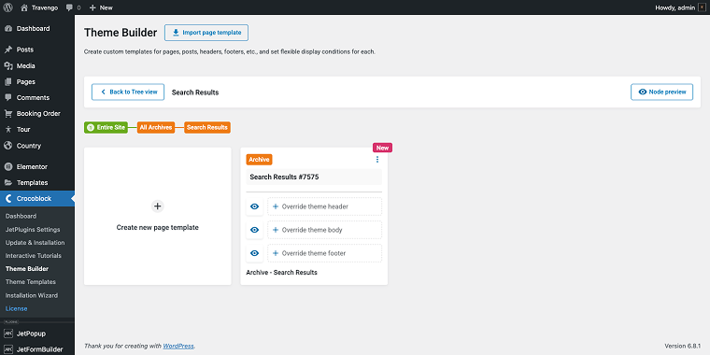This screenshot has height=355, width=710.
Task: Open Theme Templates submenu
Action: (30, 282)
